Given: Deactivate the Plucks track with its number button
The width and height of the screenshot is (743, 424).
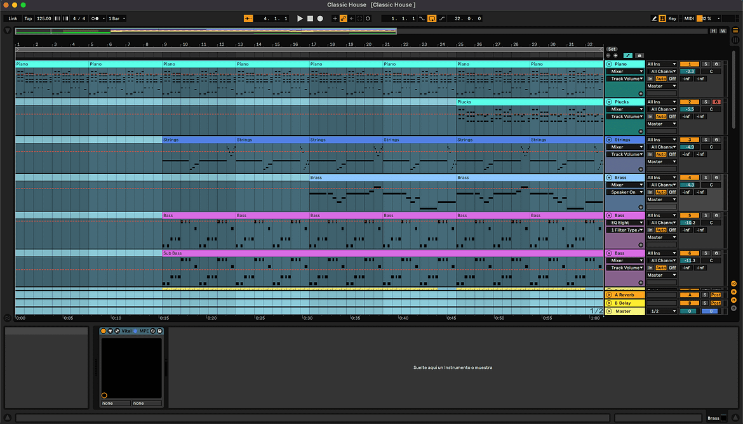Looking at the screenshot, I should (x=689, y=102).
